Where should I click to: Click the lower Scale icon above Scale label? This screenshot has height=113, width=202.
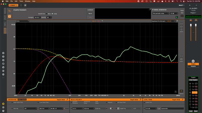pos(181,59)
